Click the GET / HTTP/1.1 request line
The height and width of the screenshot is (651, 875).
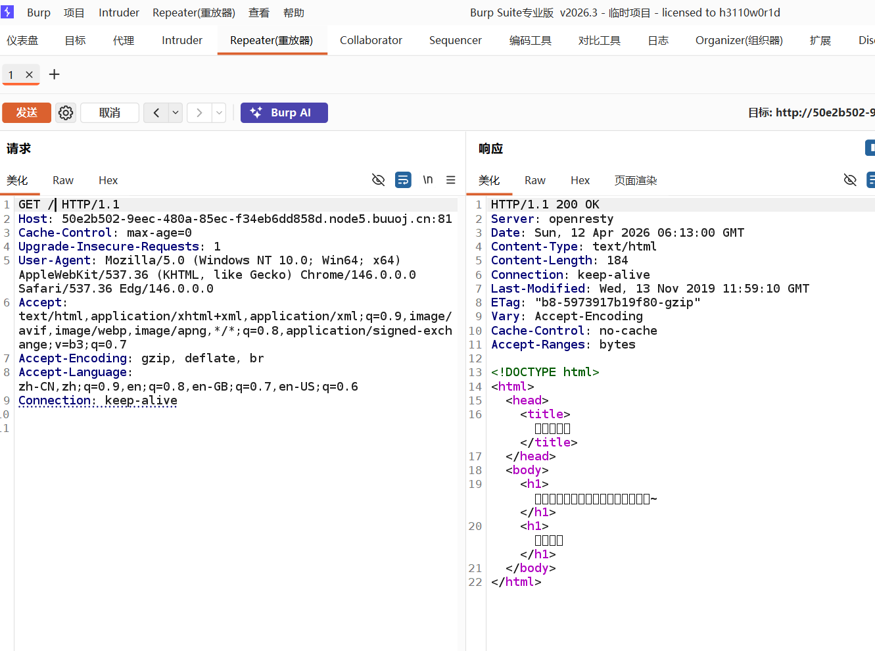(69, 205)
